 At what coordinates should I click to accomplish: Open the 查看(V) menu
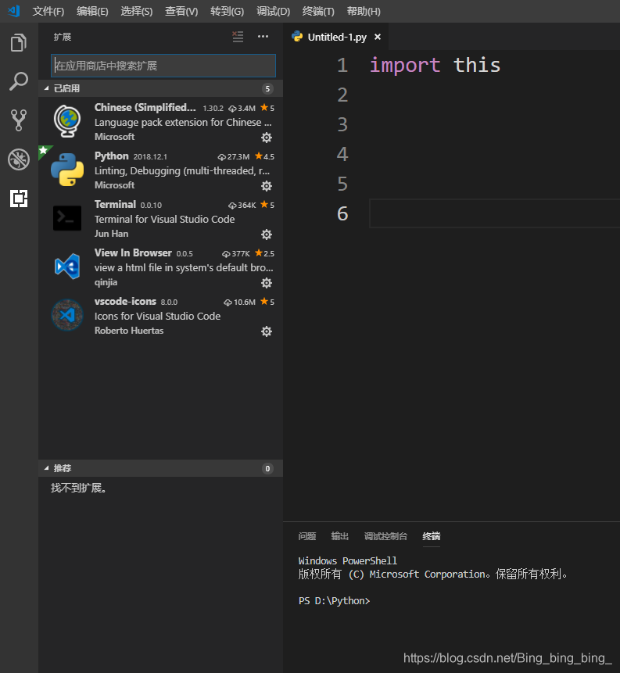pos(181,11)
